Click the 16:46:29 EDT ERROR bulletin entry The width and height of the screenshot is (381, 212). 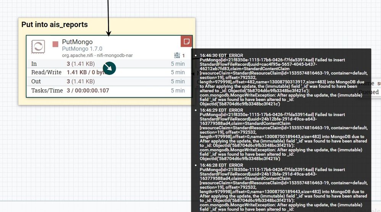[x=284, y=134]
